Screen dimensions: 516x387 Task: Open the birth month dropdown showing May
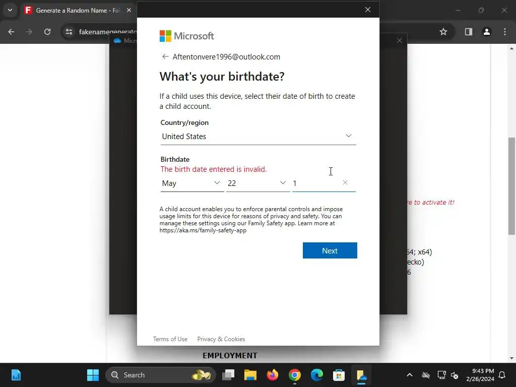click(192, 183)
